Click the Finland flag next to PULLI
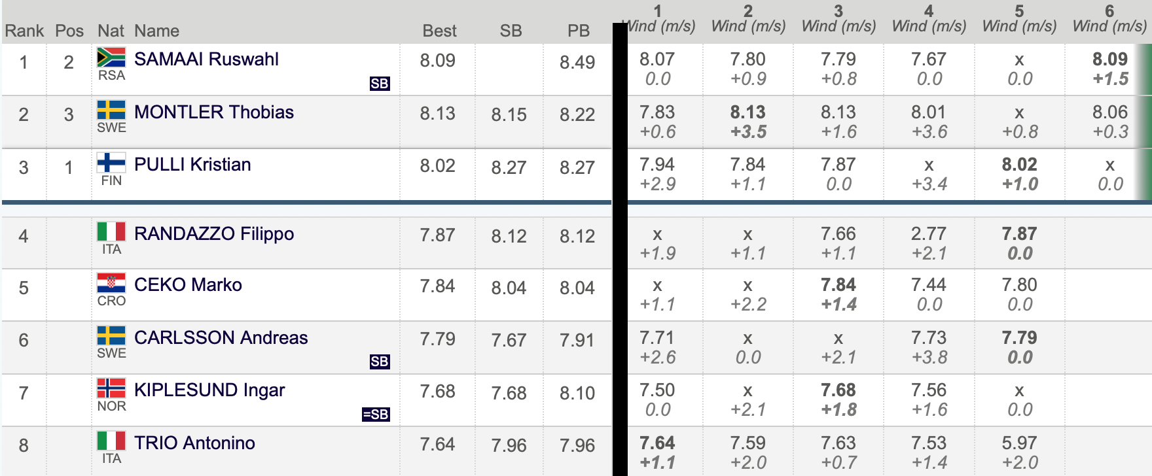This screenshot has width=1152, height=476. click(x=111, y=162)
